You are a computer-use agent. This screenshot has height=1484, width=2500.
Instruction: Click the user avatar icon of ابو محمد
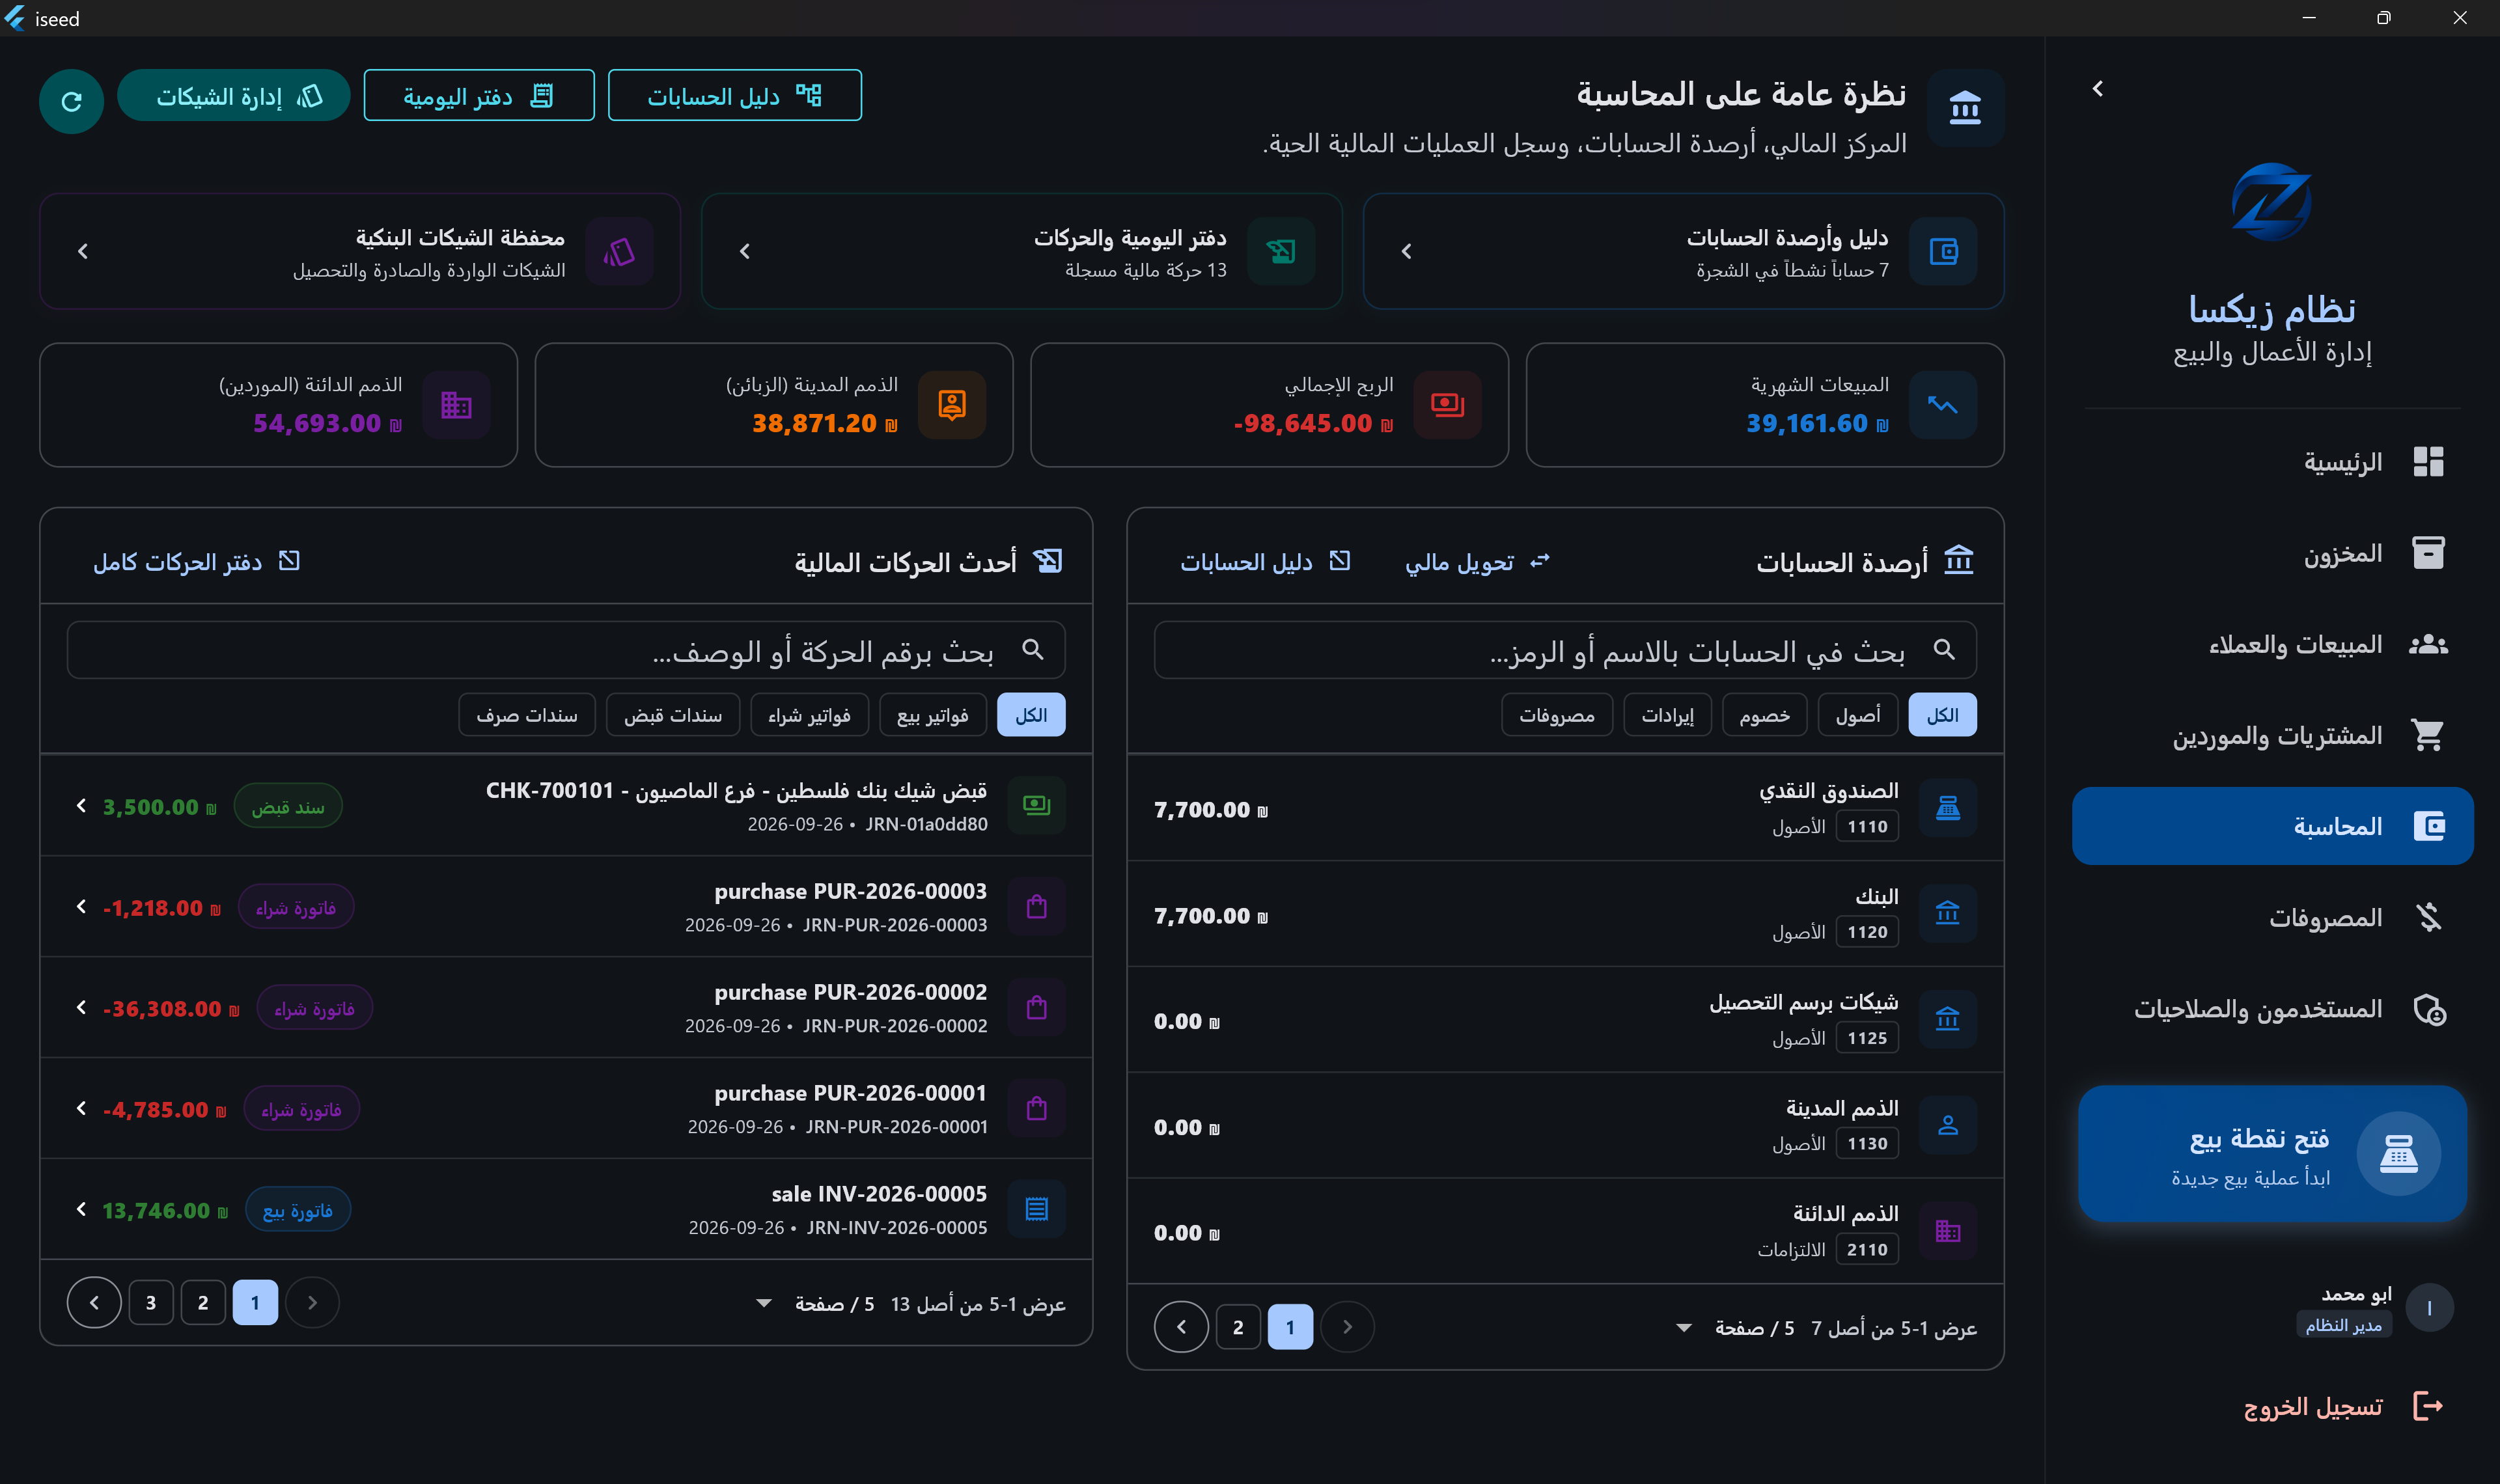(2429, 1308)
